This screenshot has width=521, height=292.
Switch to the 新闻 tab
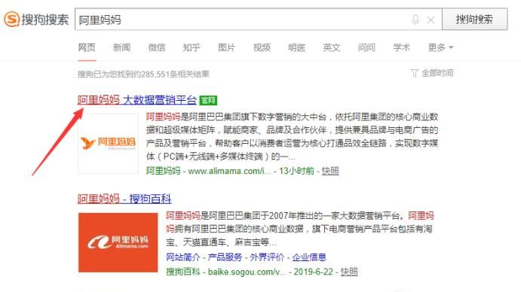pos(121,47)
